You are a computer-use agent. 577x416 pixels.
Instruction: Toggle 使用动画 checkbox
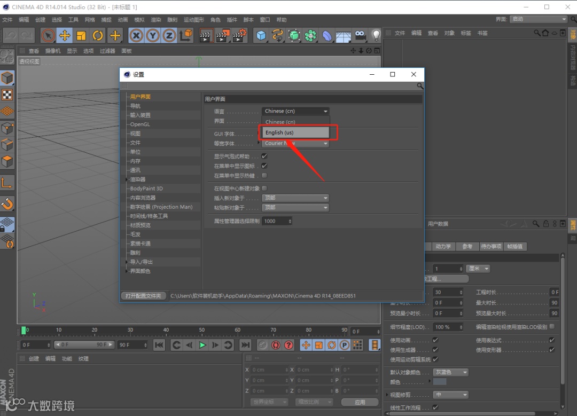tap(435, 340)
